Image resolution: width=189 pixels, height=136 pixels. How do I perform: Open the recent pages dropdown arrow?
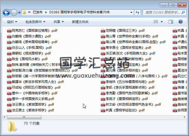tap(19, 12)
